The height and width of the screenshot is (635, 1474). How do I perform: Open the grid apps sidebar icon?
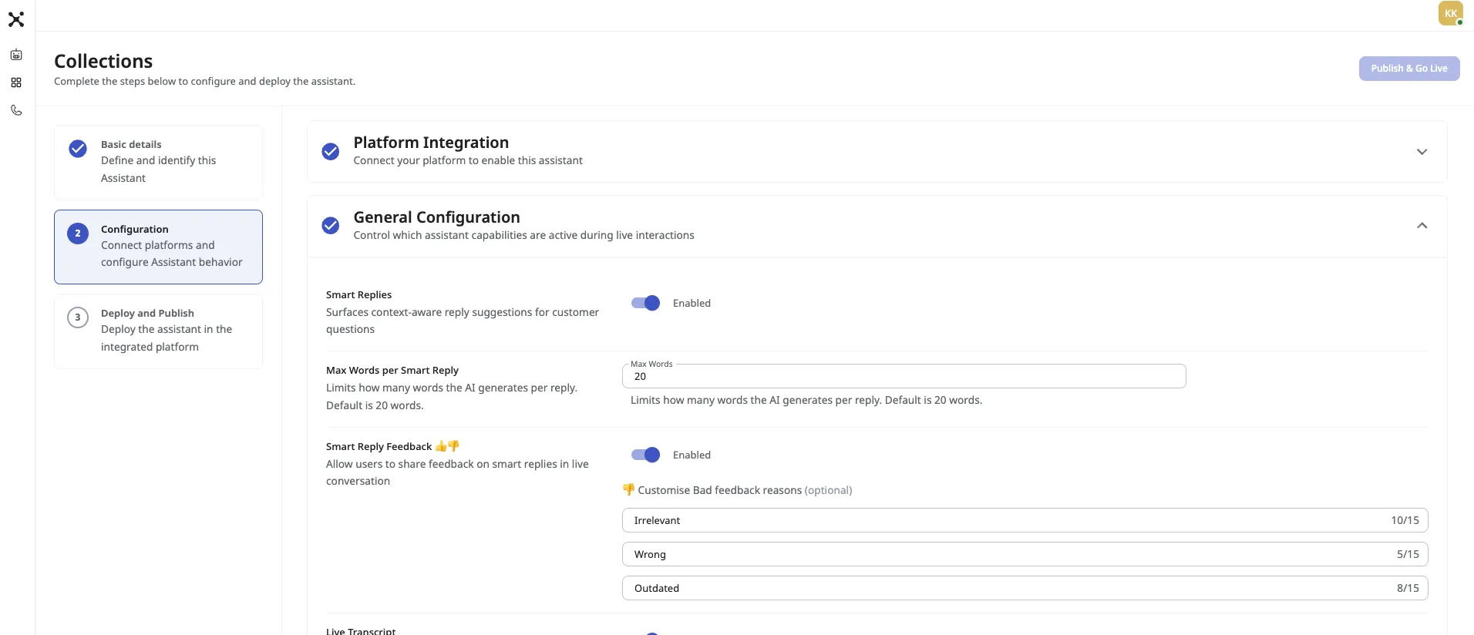click(16, 82)
